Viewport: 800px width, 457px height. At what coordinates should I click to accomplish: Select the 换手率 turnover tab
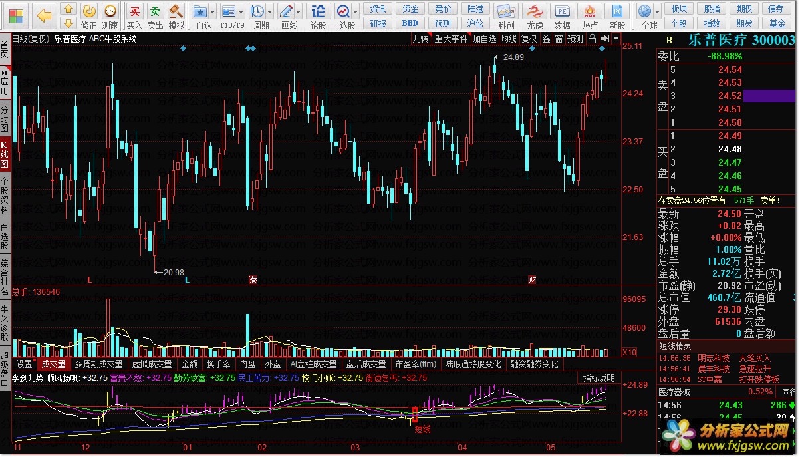click(x=218, y=364)
